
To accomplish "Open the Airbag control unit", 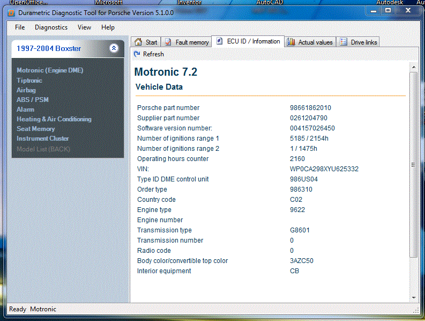I will click(x=26, y=90).
